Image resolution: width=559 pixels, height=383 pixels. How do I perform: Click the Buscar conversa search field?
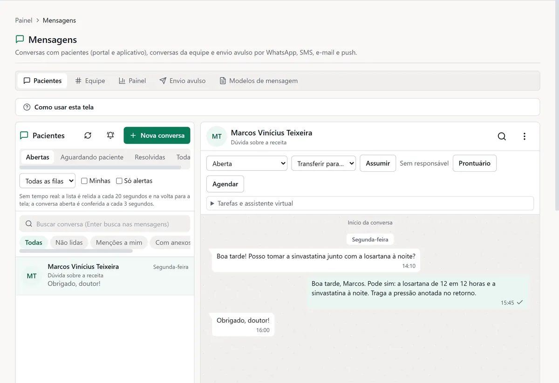point(105,224)
